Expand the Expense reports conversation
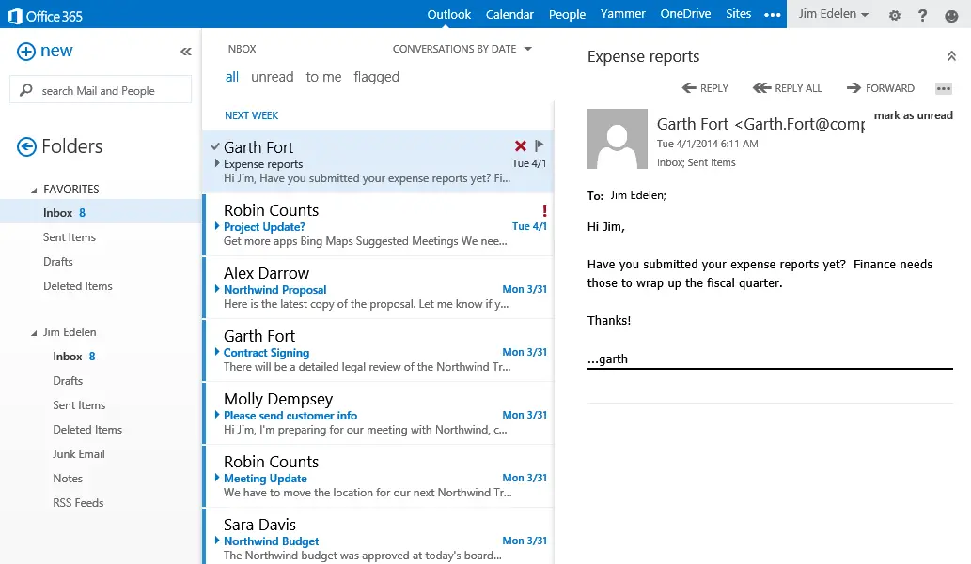971x564 pixels. point(217,163)
